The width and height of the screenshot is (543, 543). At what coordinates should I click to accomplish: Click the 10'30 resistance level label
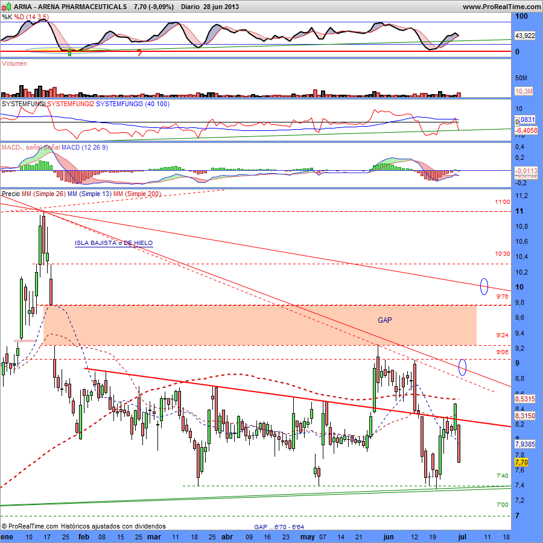[502, 254]
